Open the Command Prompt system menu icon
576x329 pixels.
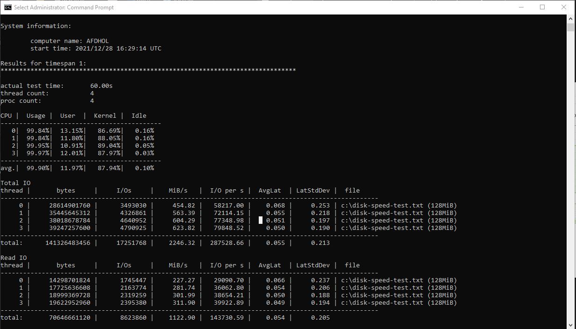8,7
